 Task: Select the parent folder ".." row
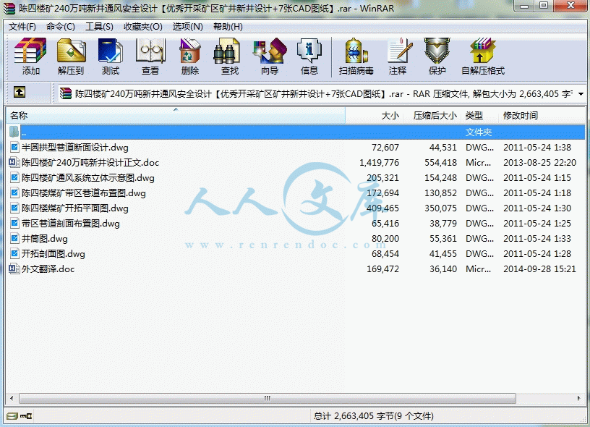click(x=296, y=132)
